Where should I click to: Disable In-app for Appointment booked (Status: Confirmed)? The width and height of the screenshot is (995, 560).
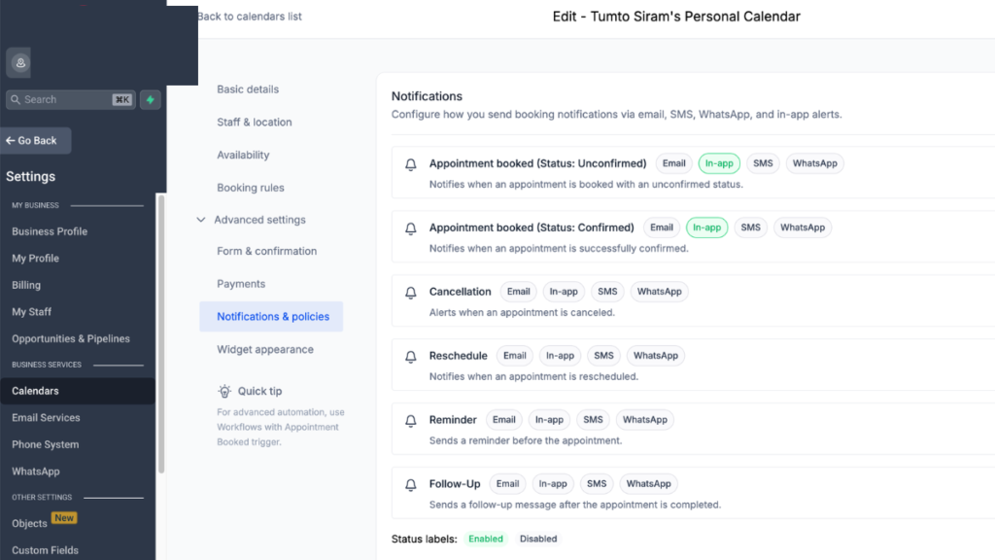point(706,227)
